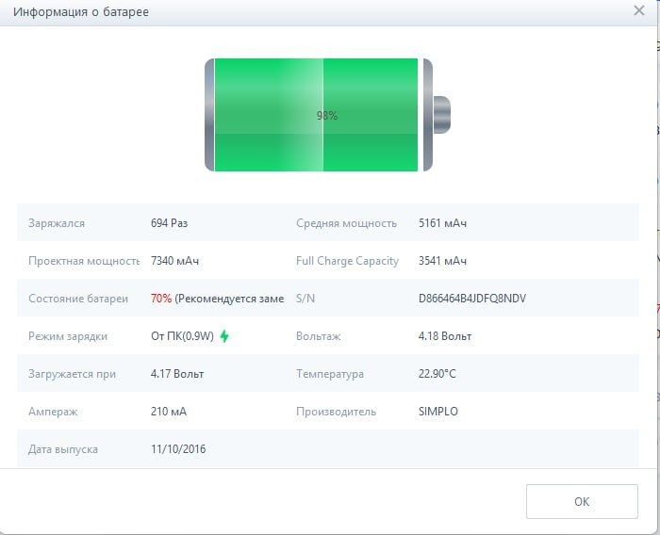The width and height of the screenshot is (660, 535).
Task: Click the large green battery icon
Action: tap(317, 115)
